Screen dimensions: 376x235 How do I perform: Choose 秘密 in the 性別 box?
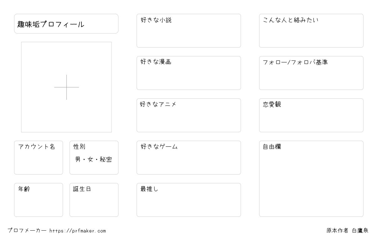coord(106,159)
